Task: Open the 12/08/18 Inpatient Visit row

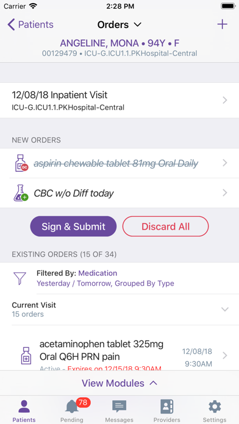Action: [120, 101]
